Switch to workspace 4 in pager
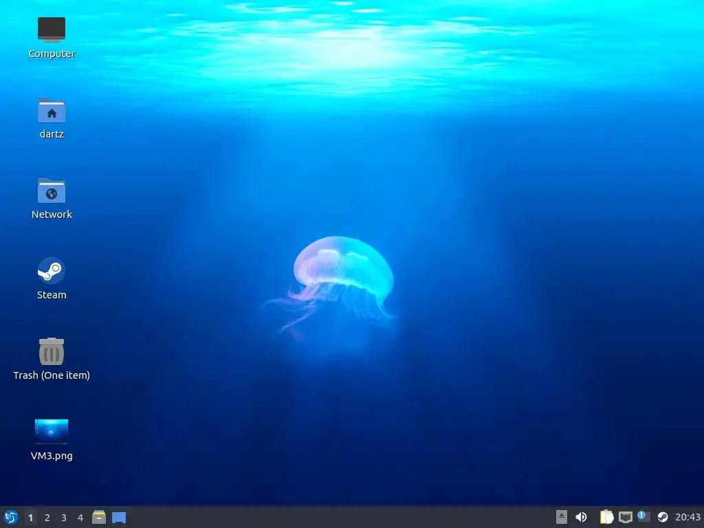The image size is (704, 528). (80, 518)
